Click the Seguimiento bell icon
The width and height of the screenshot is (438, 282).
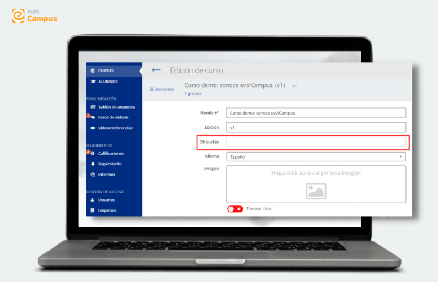click(x=93, y=164)
